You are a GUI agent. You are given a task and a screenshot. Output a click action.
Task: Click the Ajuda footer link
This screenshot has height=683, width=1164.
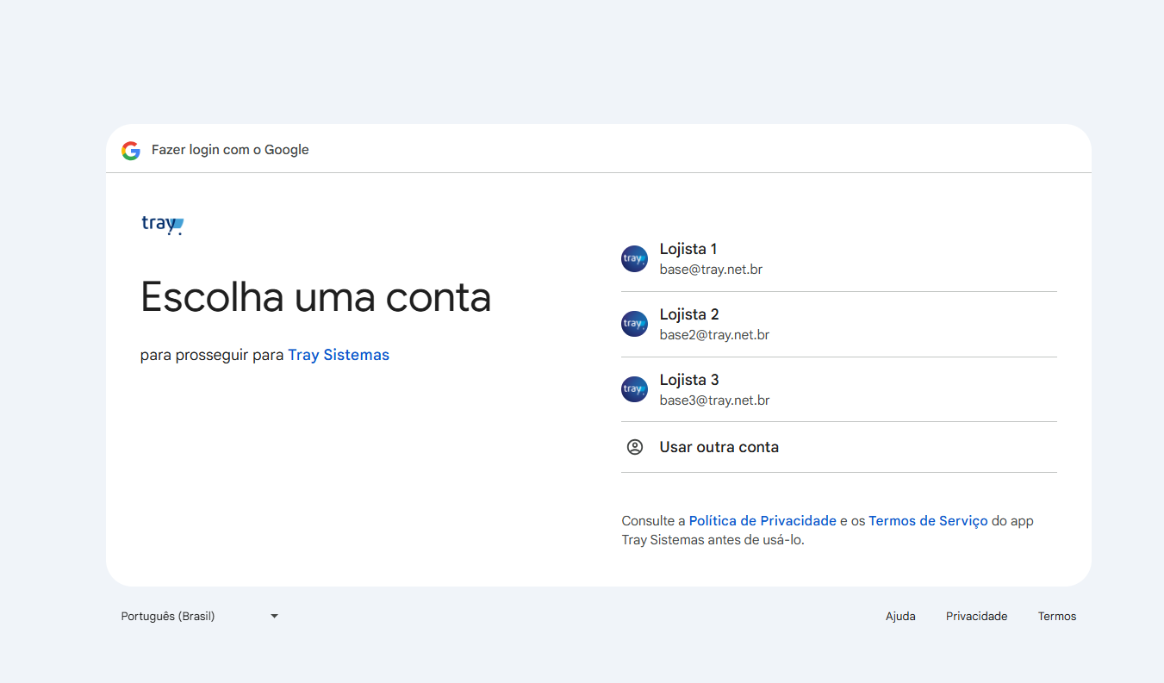coord(900,617)
